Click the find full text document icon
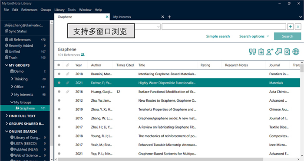This screenshot has height=161, width=304. pos(287,52)
